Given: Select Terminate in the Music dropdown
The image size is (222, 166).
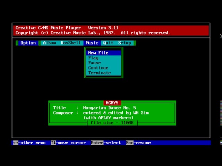Looking at the screenshot, I should click(x=103, y=73).
